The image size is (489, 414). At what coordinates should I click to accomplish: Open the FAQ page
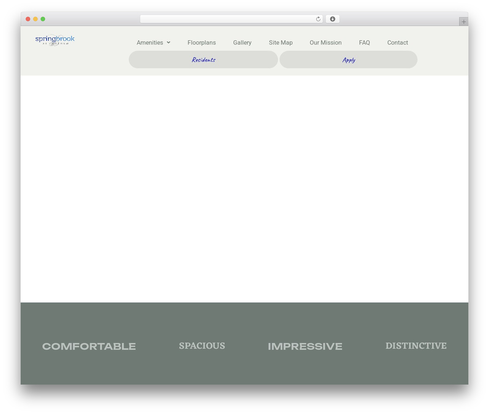364,43
